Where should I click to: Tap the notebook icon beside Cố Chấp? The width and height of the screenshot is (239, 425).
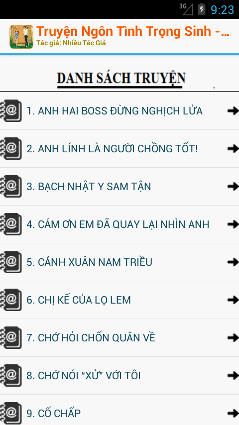point(11,413)
